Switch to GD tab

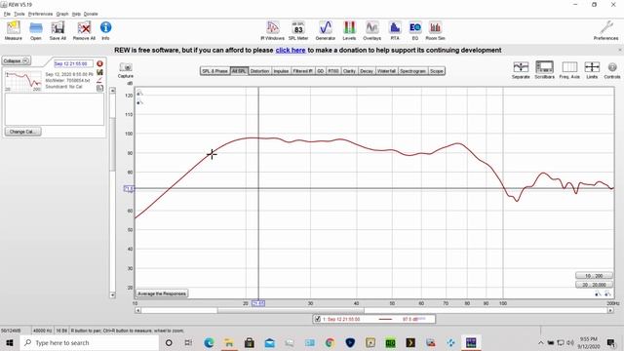321,71
